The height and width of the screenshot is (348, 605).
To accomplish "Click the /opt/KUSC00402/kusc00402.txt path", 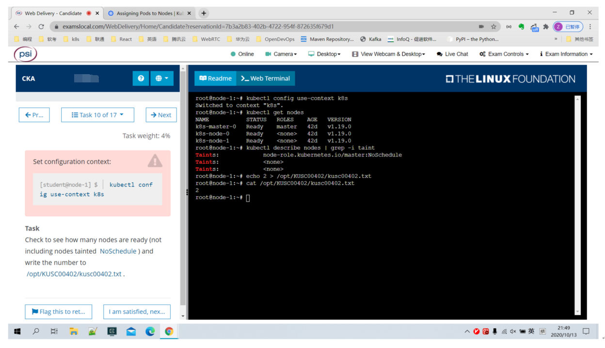I will pyautogui.click(x=74, y=274).
